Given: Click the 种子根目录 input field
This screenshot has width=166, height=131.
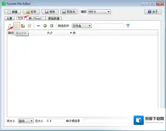Looking at the screenshot, I should (x=108, y=121).
